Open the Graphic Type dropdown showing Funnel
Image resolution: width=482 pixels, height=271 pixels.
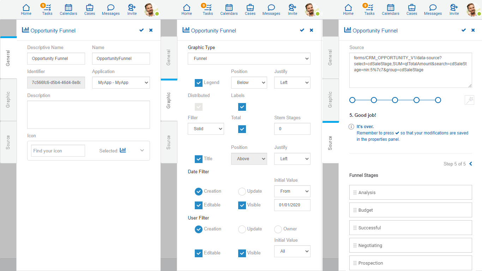click(x=249, y=59)
